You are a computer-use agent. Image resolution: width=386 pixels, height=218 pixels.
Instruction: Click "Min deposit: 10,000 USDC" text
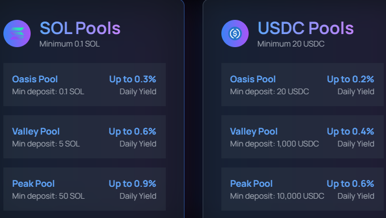[x=277, y=196]
